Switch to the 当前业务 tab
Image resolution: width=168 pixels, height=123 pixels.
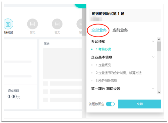click(120, 30)
